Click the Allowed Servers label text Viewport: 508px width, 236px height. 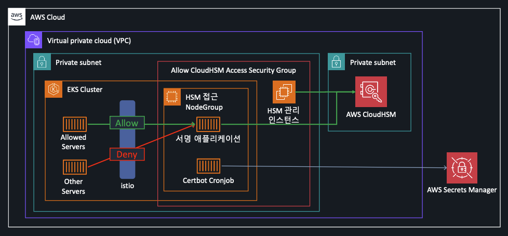tap(73, 142)
